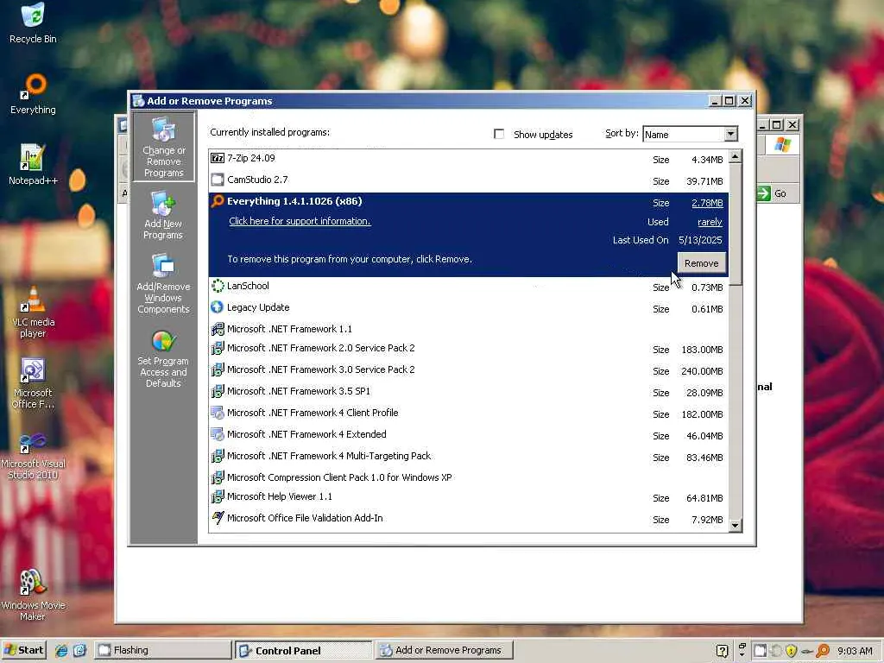Toggle the Show updates checkbox

point(499,134)
